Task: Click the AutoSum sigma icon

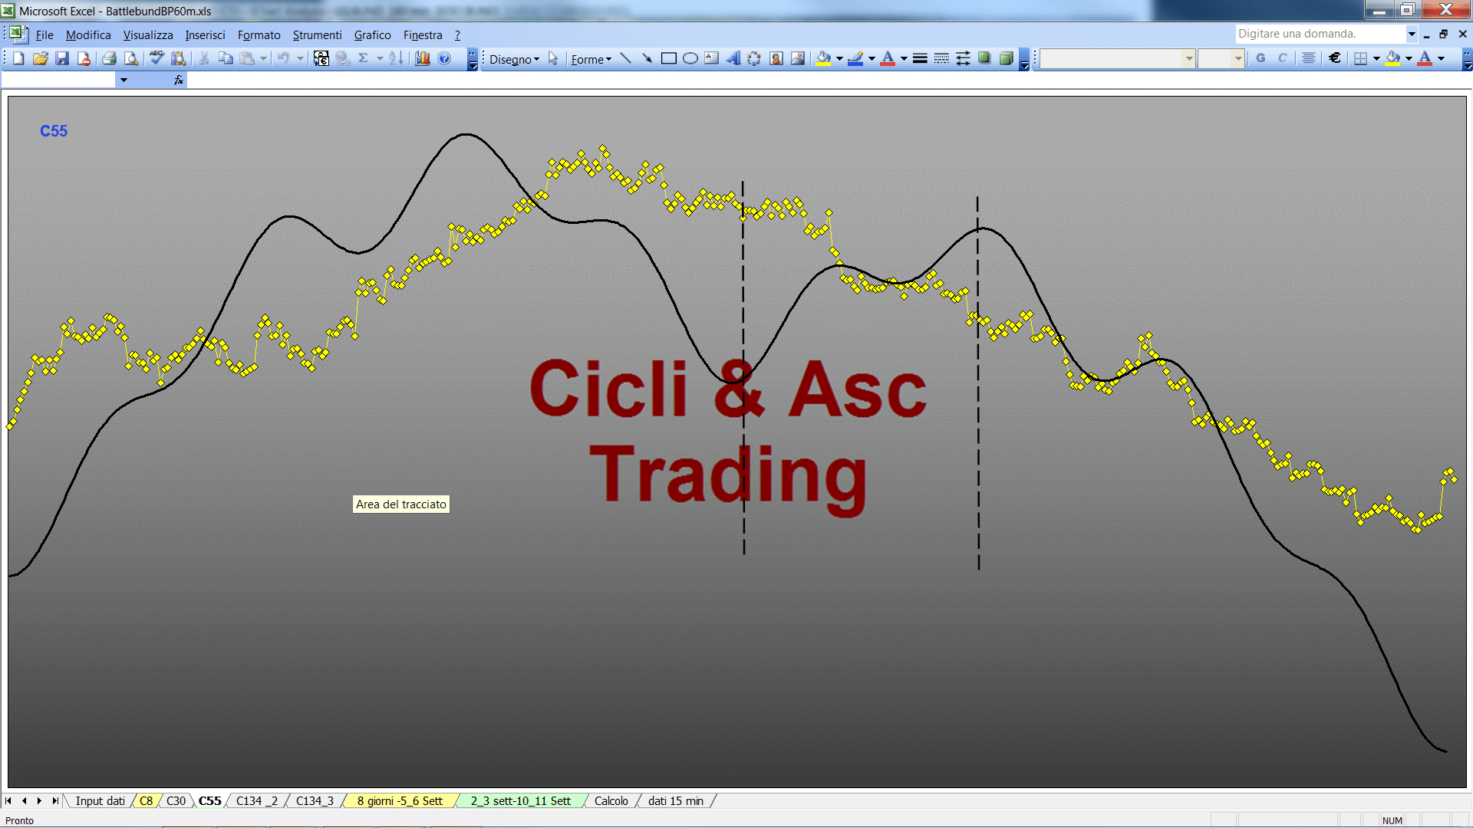Action: tap(364, 58)
